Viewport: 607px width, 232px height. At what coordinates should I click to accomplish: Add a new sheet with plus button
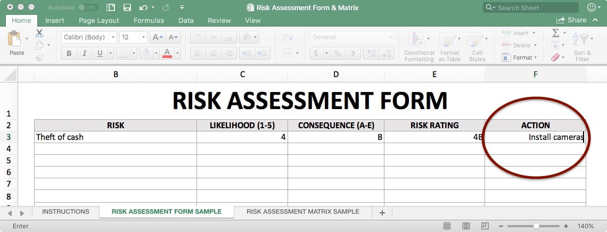[382, 212]
